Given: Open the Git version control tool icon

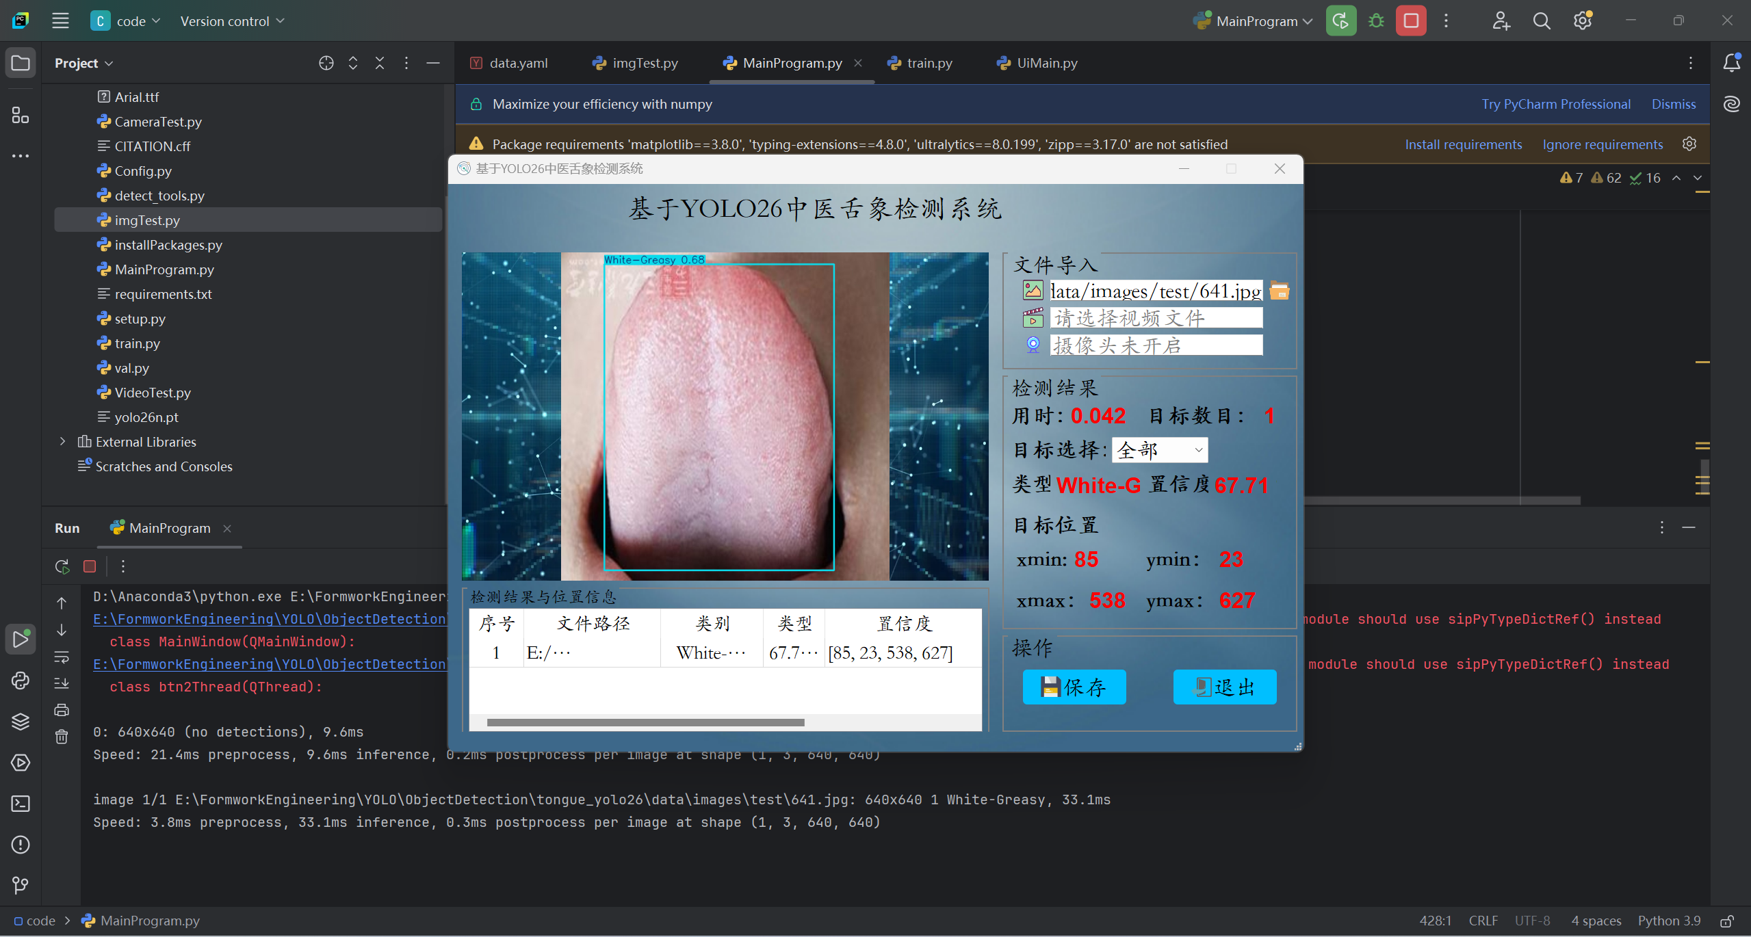Looking at the screenshot, I should pyautogui.click(x=21, y=885).
